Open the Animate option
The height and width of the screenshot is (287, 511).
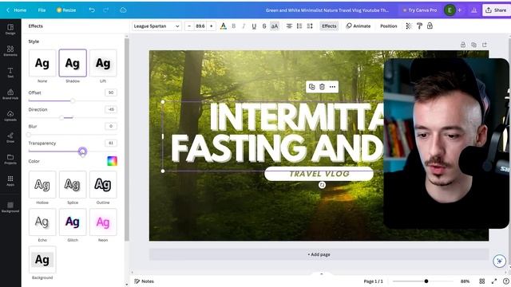point(358,26)
